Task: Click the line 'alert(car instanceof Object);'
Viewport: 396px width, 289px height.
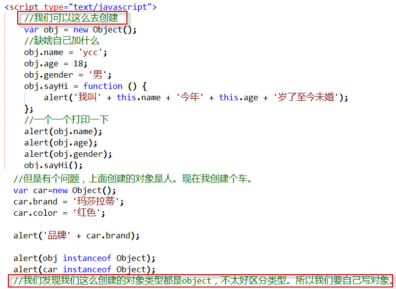Action: coord(84,269)
